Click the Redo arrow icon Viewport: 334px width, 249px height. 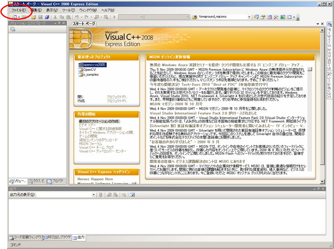coord(86,17)
